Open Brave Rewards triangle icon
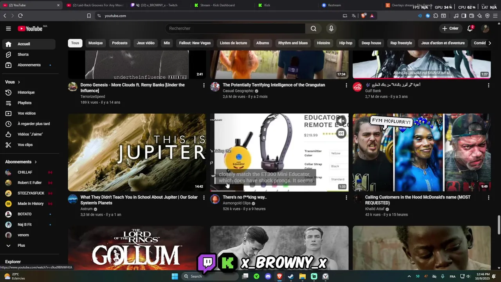Viewport: 501px width, 282px height. 372,16
